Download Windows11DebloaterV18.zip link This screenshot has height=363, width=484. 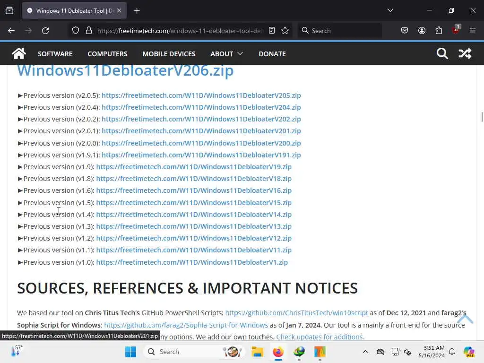tap(194, 178)
